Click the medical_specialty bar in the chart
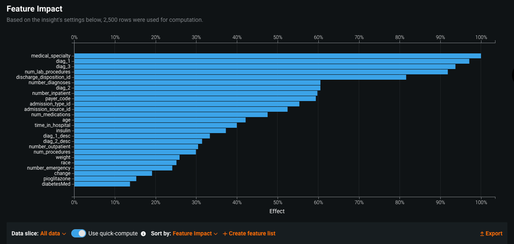Image resolution: width=514 pixels, height=244 pixels. pyautogui.click(x=277, y=56)
